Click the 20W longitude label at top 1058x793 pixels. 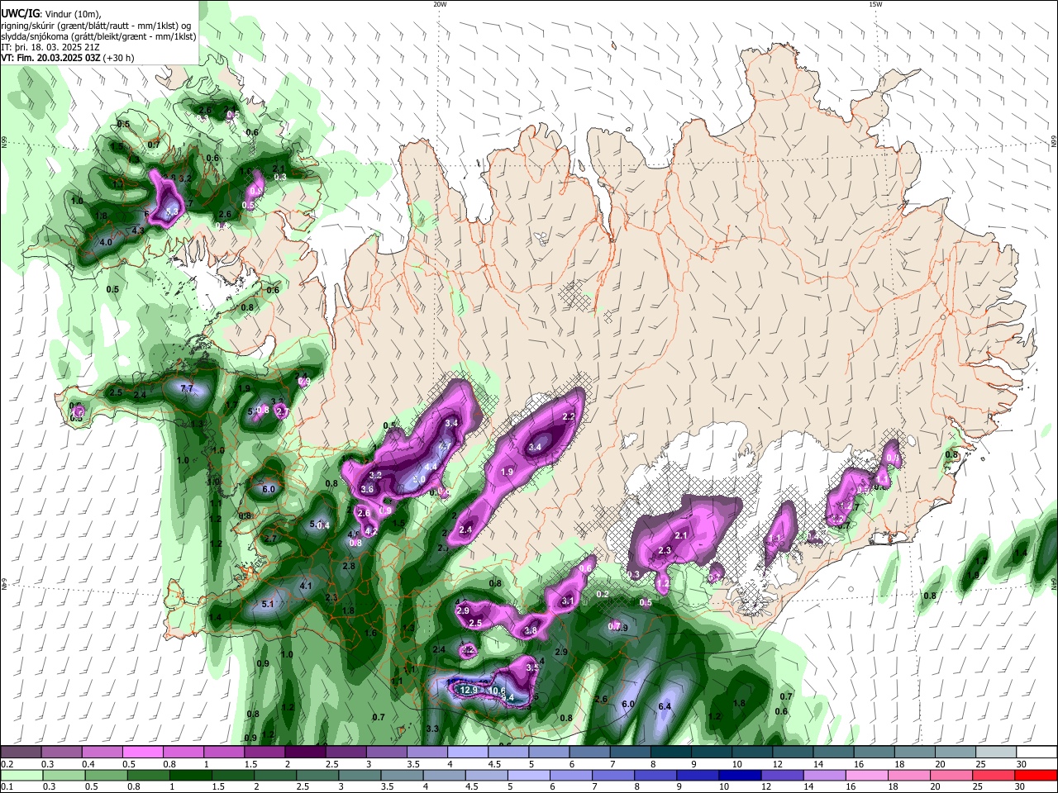pos(440,4)
